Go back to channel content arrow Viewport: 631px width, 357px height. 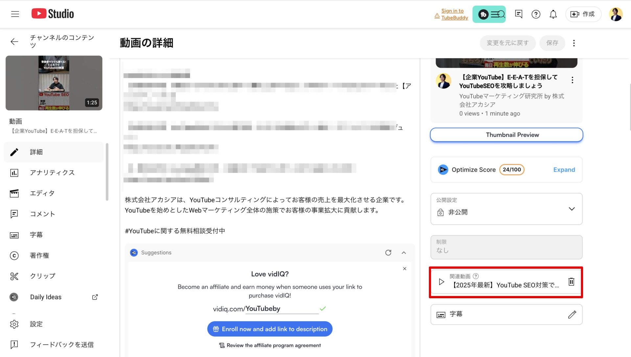point(14,42)
